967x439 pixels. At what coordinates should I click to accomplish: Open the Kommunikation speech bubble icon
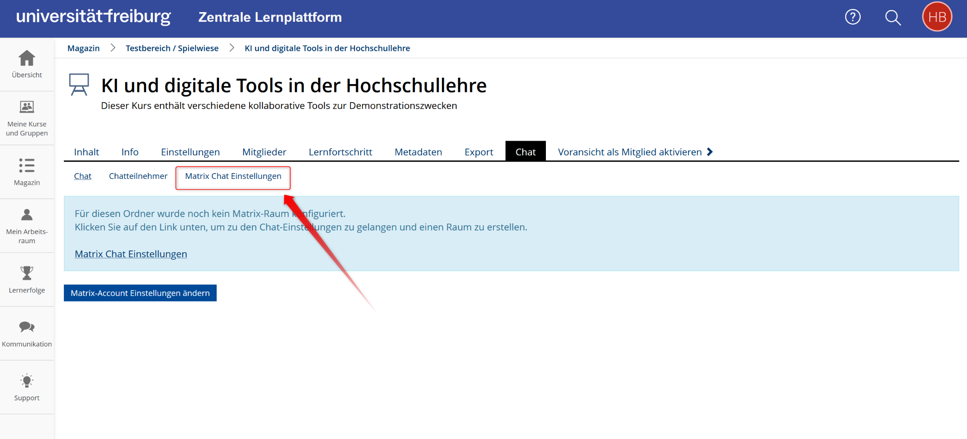pos(27,327)
